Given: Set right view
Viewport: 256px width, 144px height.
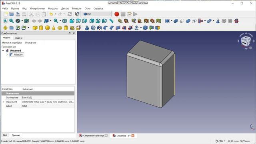Looking at the screenshot, I should coord(84,21).
